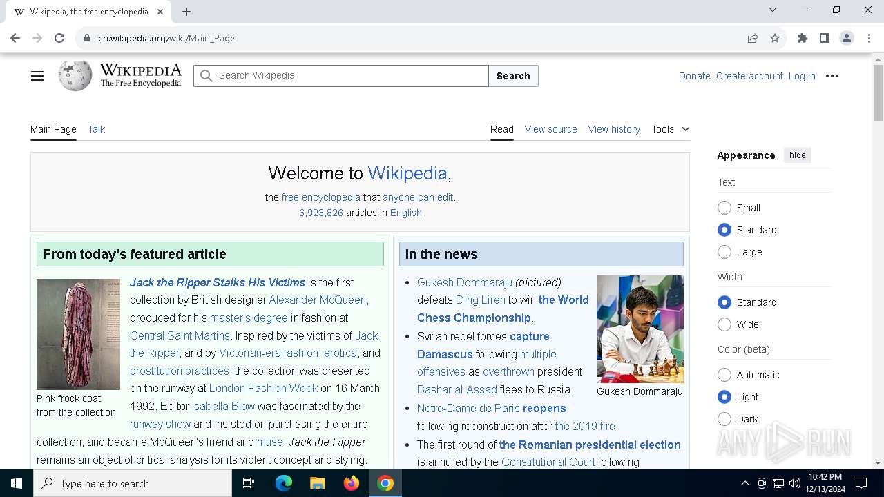884x497 pixels.
Task: Select Wide width option
Action: [724, 324]
